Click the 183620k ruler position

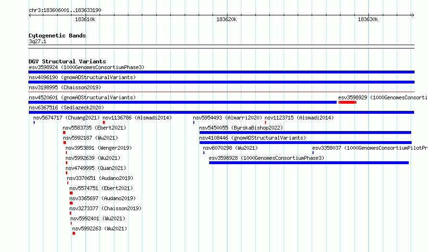(227, 19)
